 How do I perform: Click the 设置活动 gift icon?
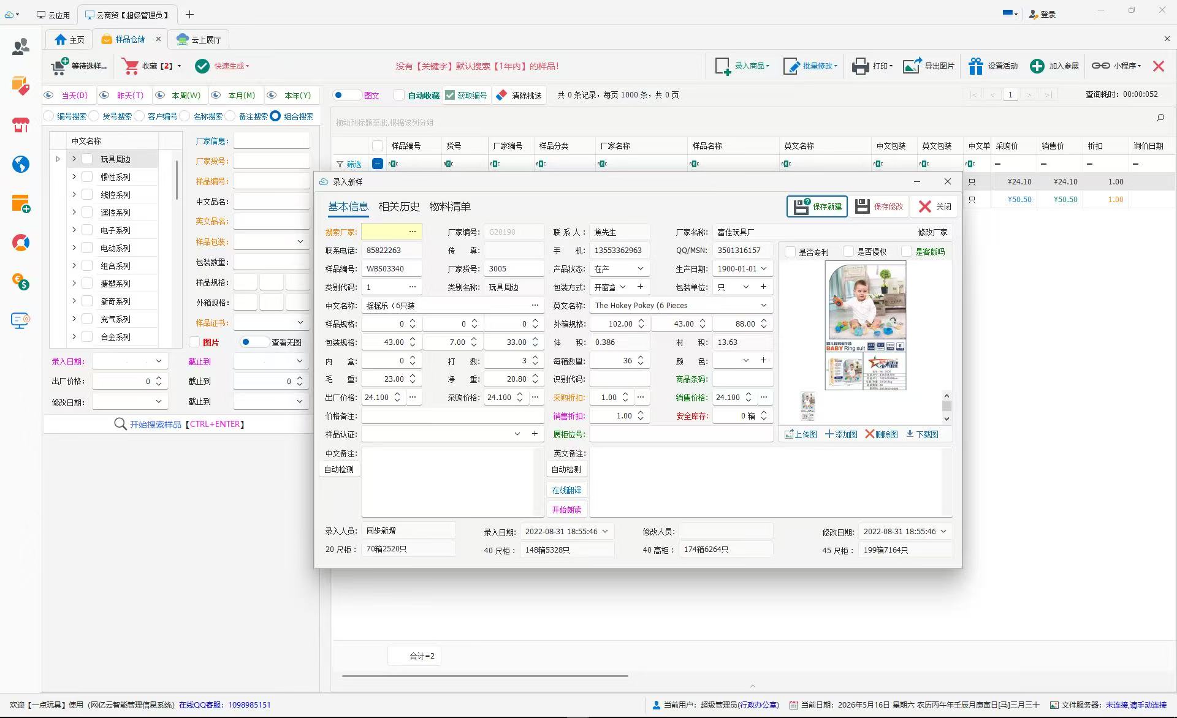pyautogui.click(x=976, y=66)
